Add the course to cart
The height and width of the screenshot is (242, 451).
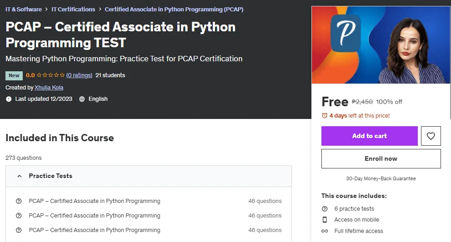(369, 136)
